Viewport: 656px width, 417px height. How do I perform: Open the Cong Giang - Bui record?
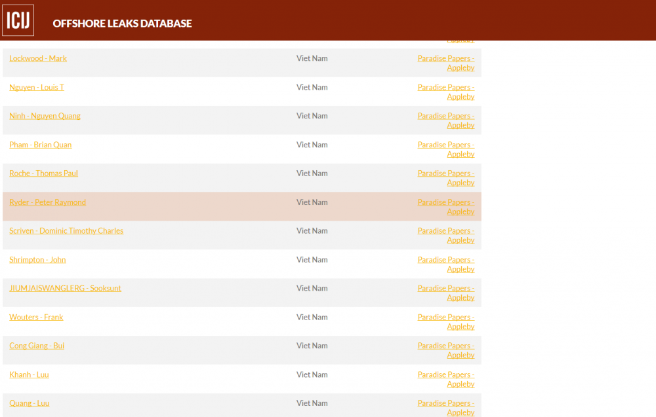[37, 346]
